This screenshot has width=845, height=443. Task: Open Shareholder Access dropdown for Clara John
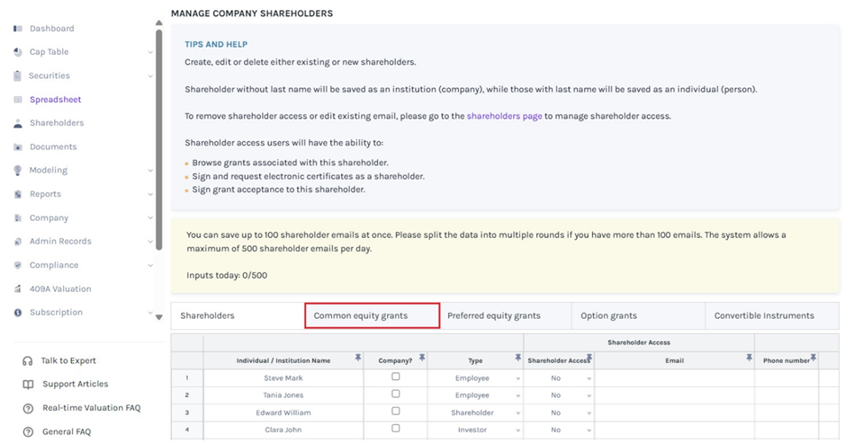click(x=589, y=430)
